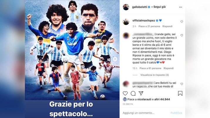
Task: Click the 'Pubblica' post comment button
Action: tap(176, 113)
